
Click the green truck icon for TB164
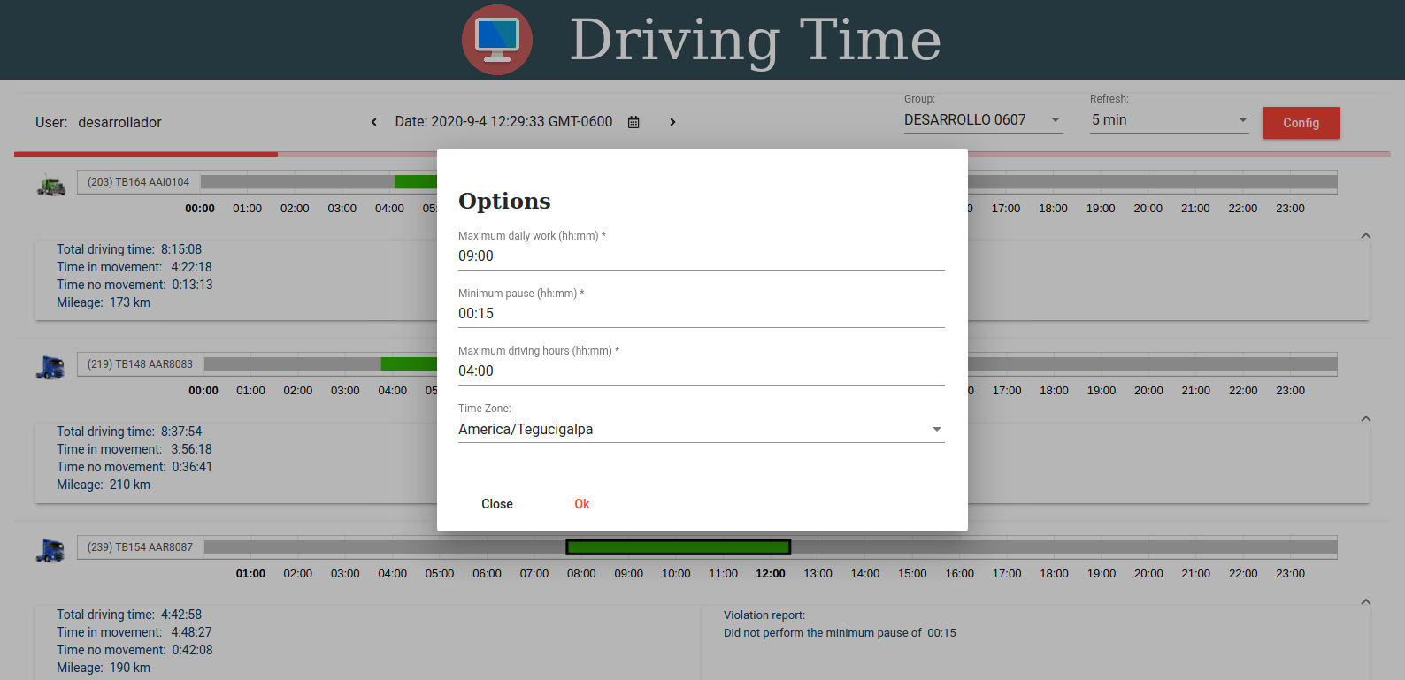point(51,186)
